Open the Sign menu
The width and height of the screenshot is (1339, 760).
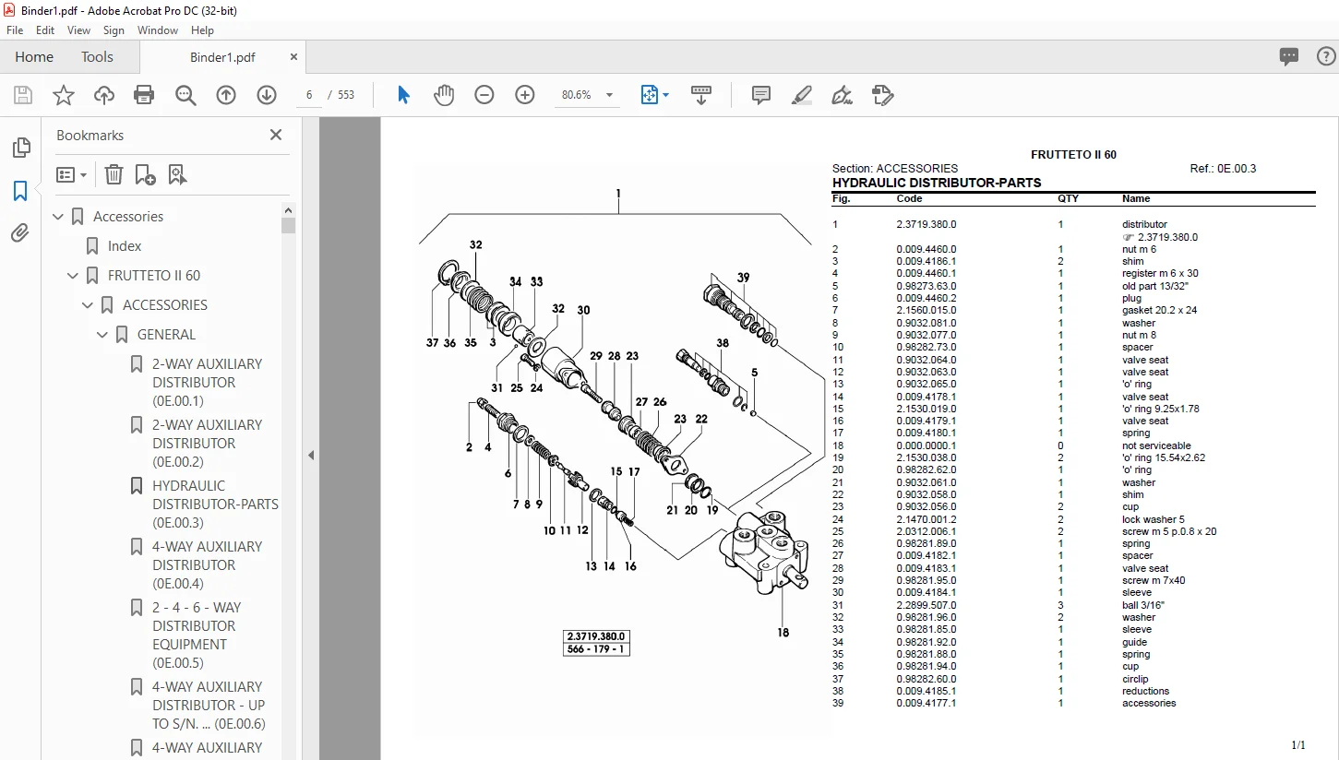click(x=114, y=30)
